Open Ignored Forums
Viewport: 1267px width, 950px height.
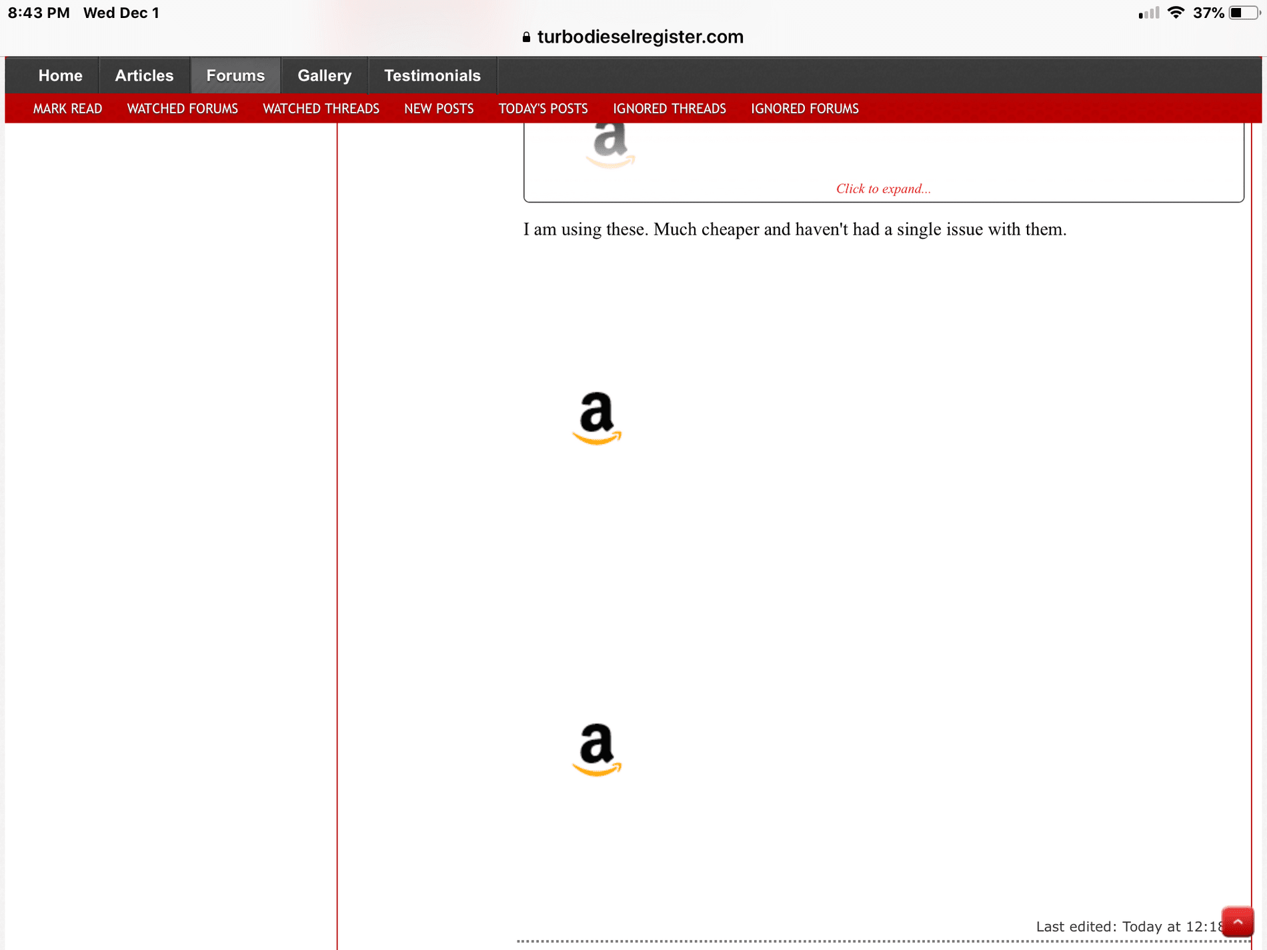pyautogui.click(x=804, y=109)
